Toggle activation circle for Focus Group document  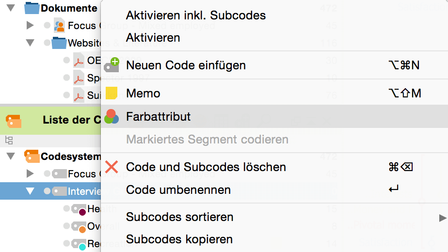pos(47,25)
